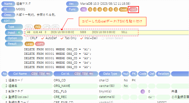Viewport: 189px width, 103px height.
Task: Select the UPD statement type
Action: [47, 27]
